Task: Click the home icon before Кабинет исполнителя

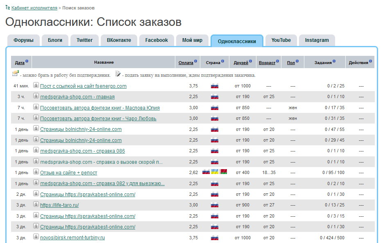Action: pos(8,8)
